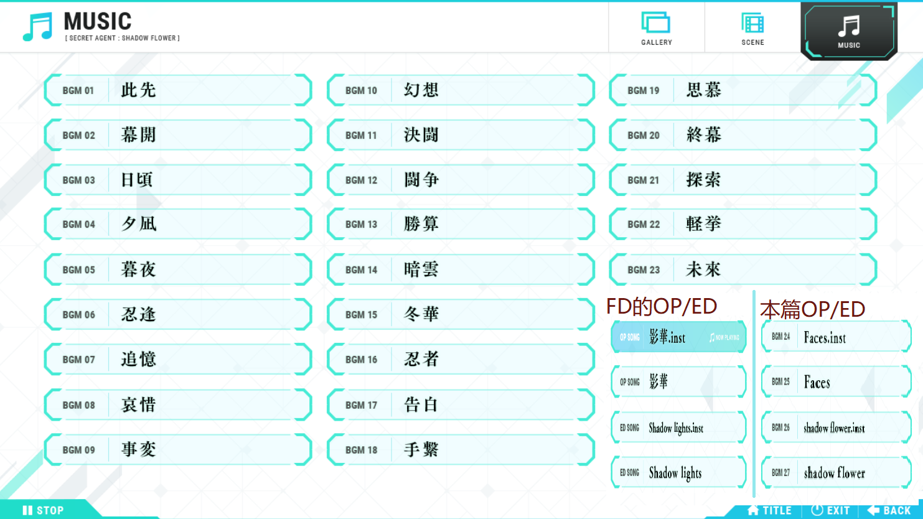Click the arrow icon beside BACK
The width and height of the screenshot is (923, 519).
873,510
